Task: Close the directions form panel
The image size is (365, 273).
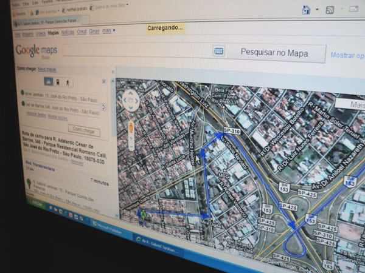Action: (104, 81)
